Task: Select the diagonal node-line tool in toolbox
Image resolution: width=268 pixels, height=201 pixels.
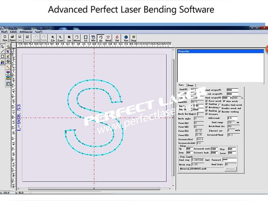Action: point(8,67)
